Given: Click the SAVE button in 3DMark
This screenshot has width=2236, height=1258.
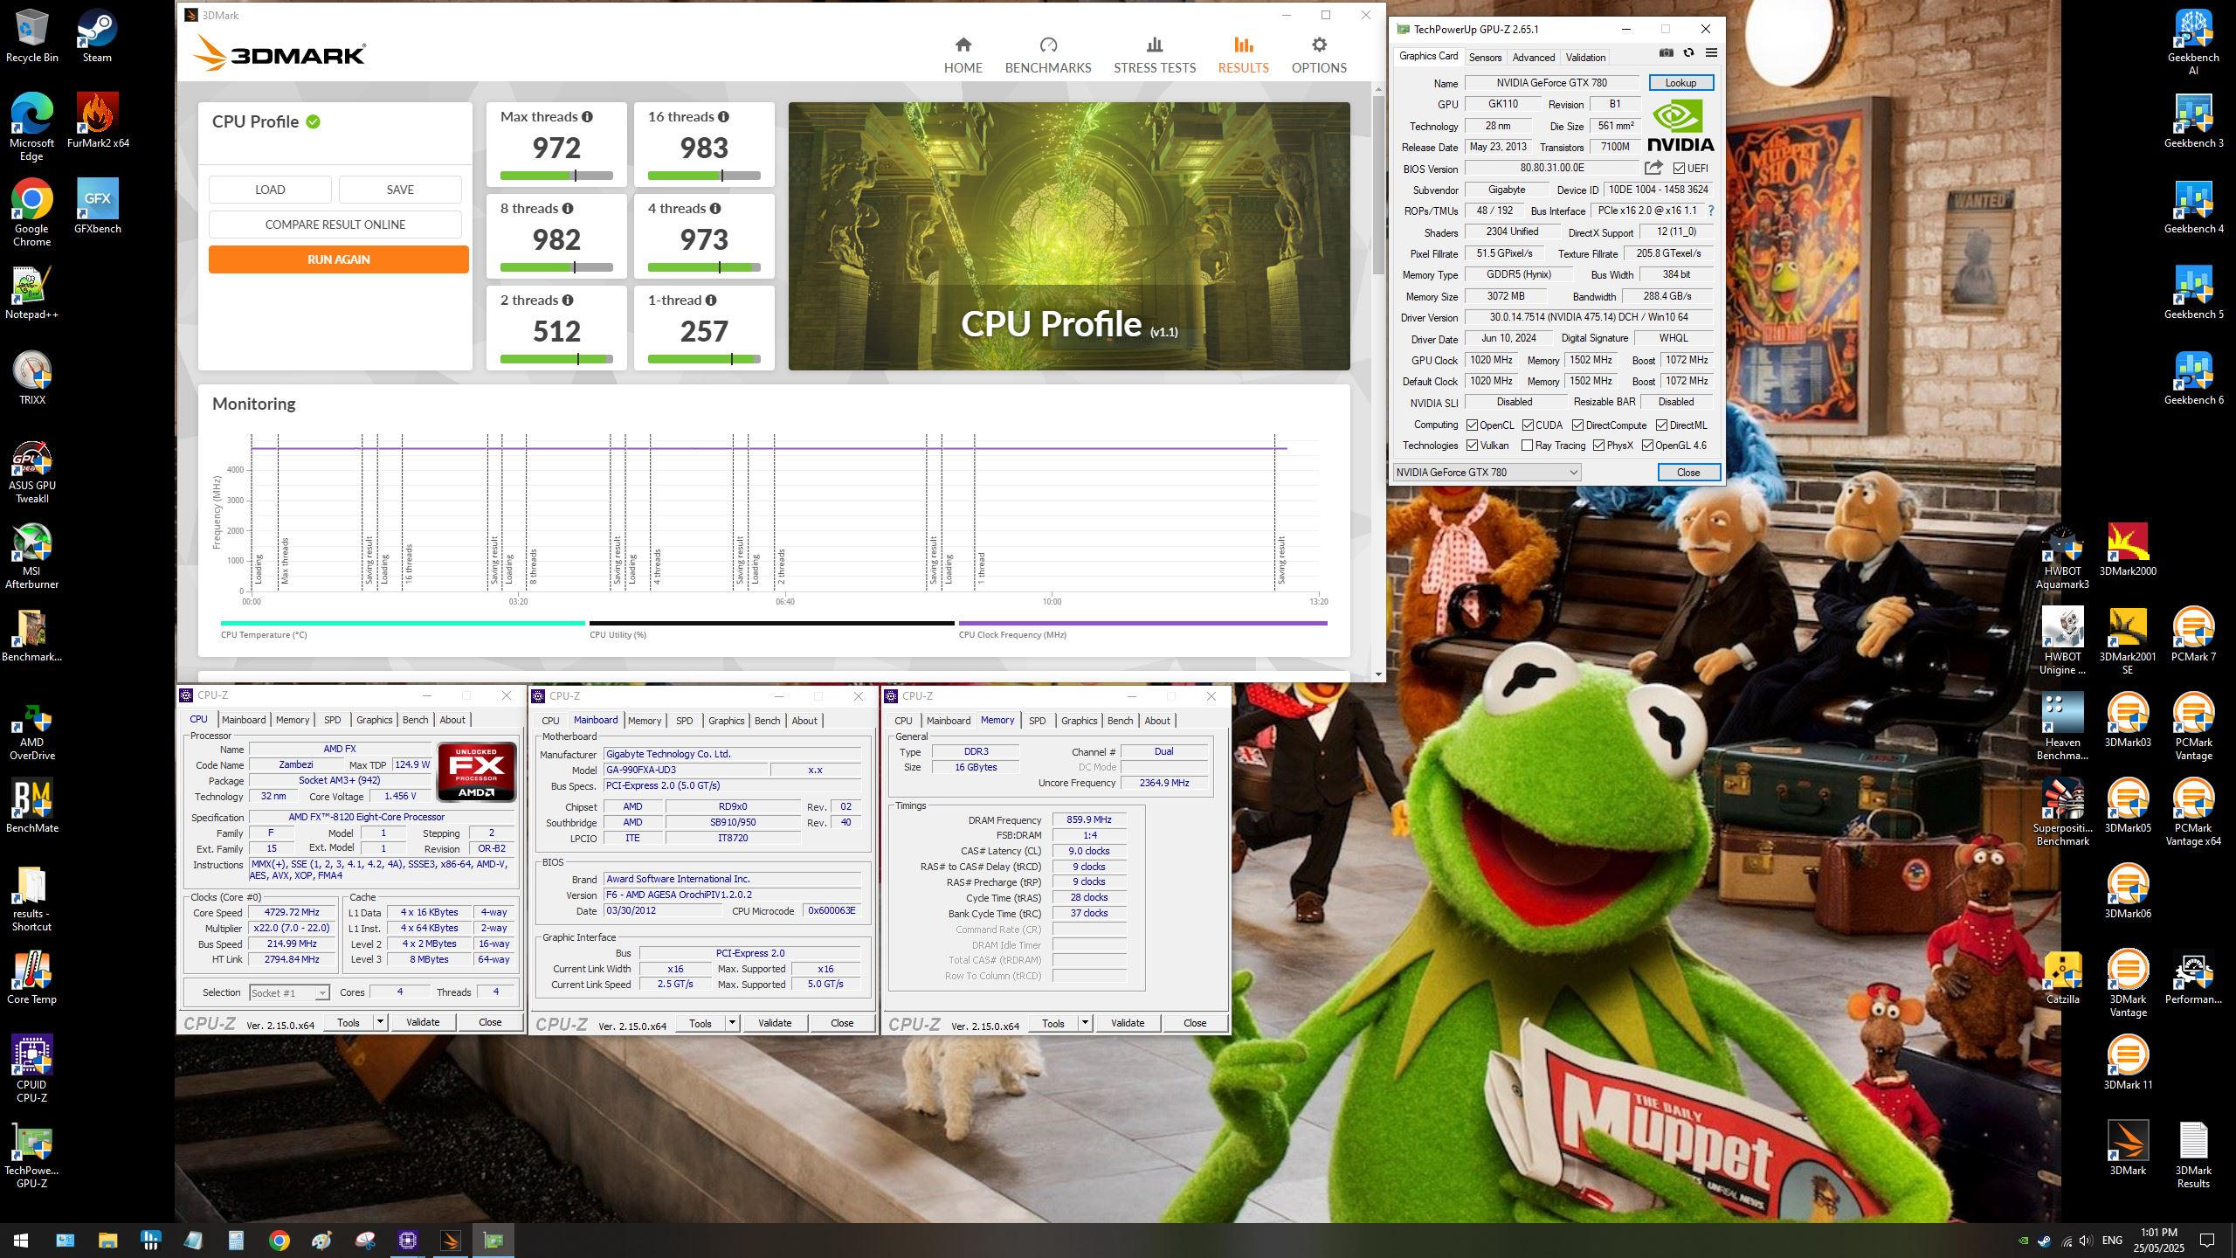Looking at the screenshot, I should point(400,190).
